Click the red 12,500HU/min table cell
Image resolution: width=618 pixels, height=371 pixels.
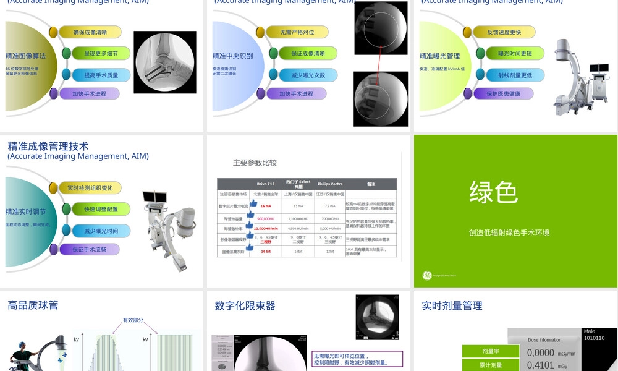(266, 228)
